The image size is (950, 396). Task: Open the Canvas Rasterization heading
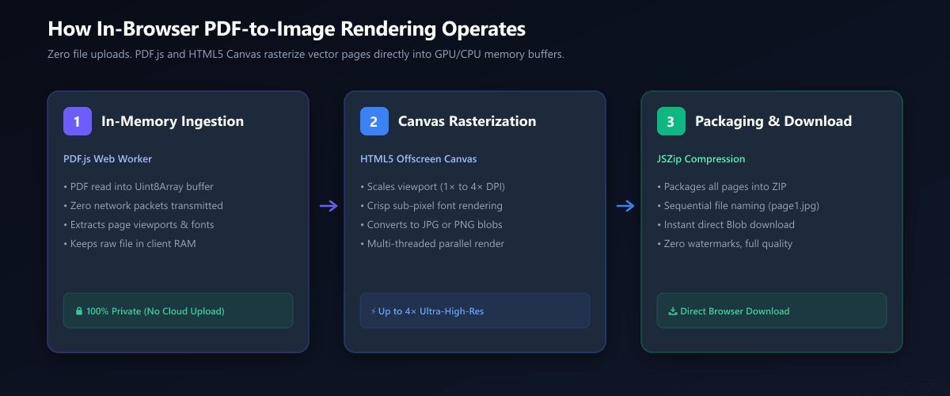[467, 121]
